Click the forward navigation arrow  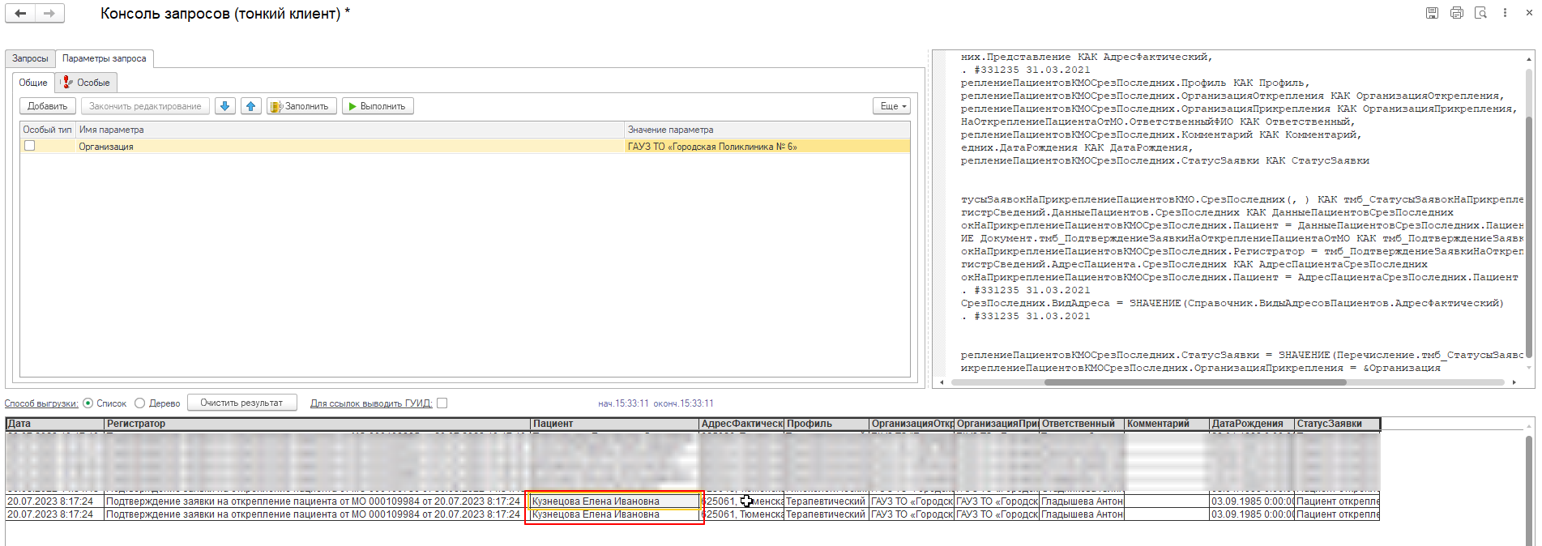tap(49, 13)
